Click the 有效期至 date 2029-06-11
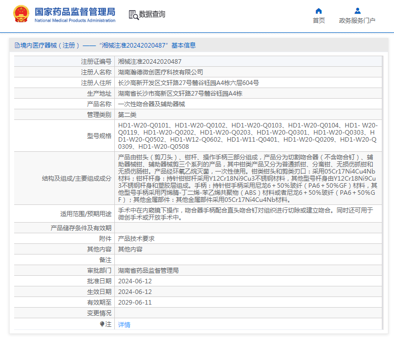This screenshot has width=394, height=339. tap(135, 303)
